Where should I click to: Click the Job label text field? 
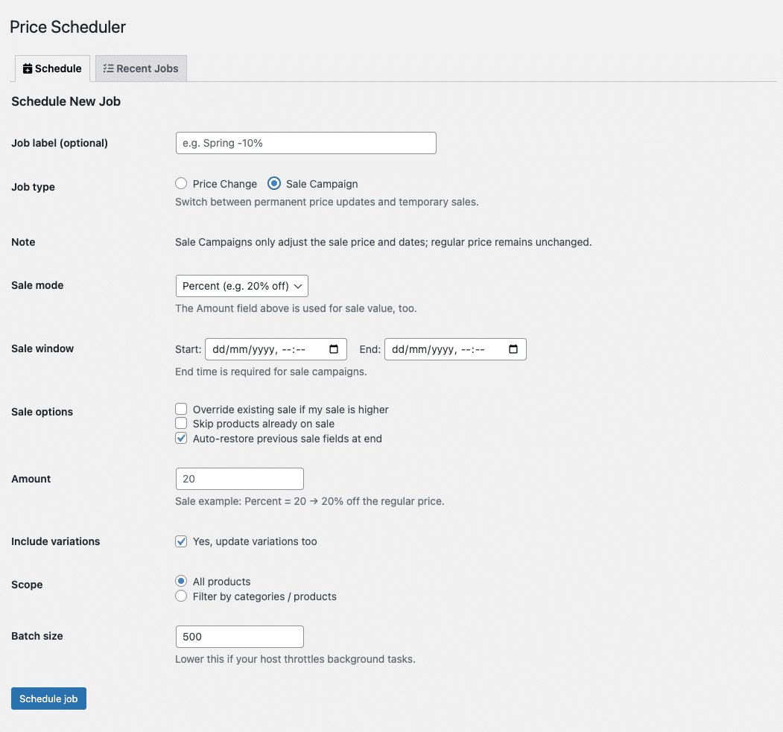(x=305, y=143)
